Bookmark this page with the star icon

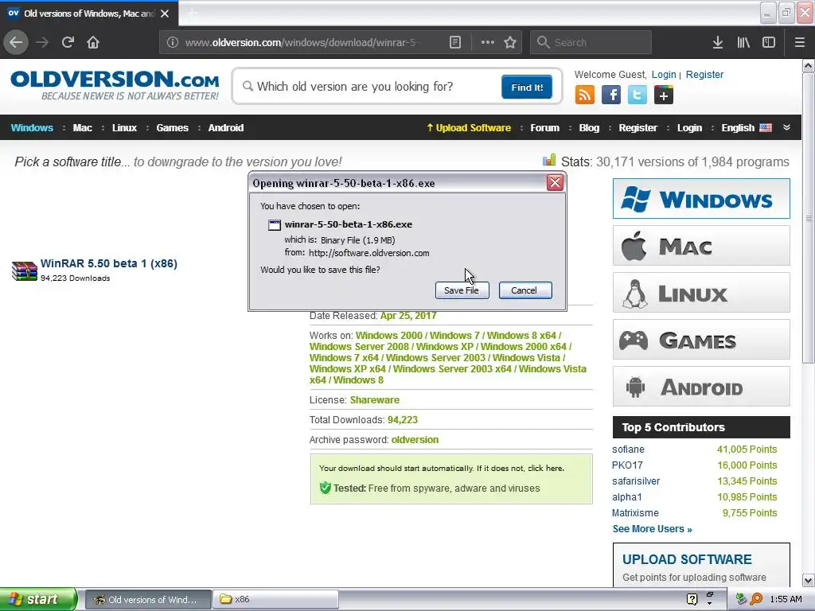[x=510, y=42]
